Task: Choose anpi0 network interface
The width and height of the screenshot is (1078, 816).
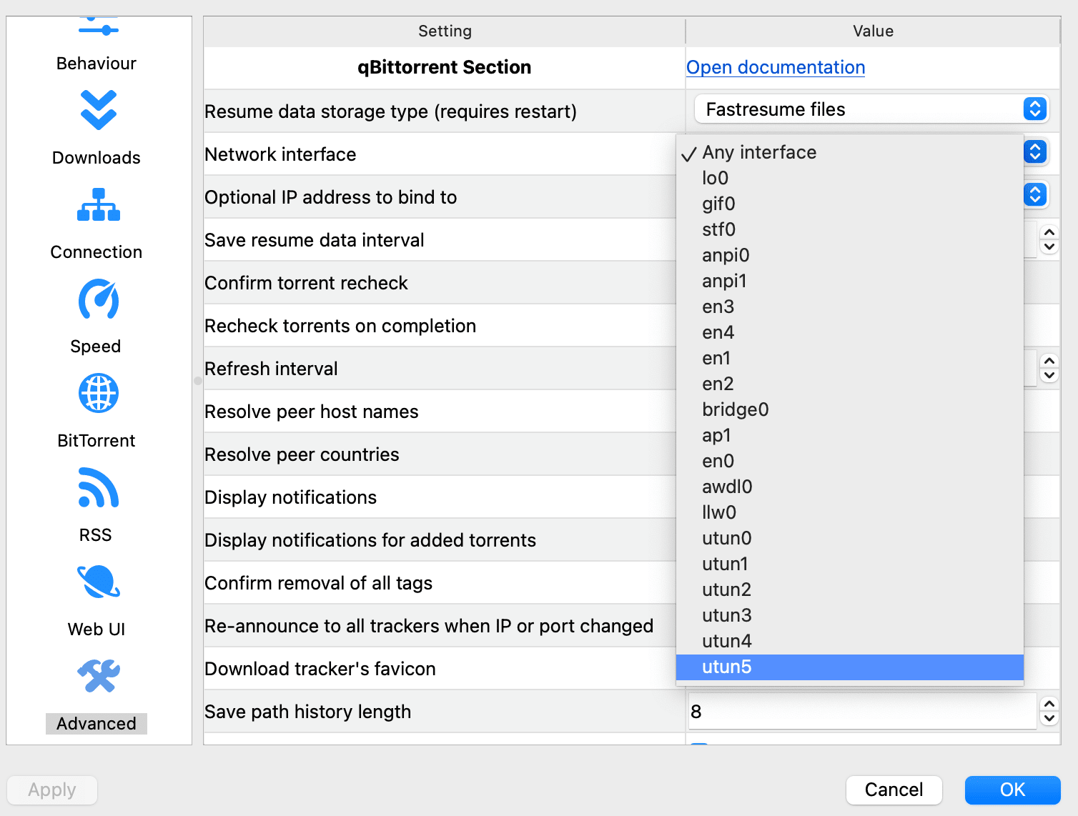Action: coord(850,255)
